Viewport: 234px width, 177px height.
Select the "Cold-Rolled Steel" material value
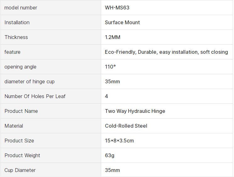coord(126,126)
